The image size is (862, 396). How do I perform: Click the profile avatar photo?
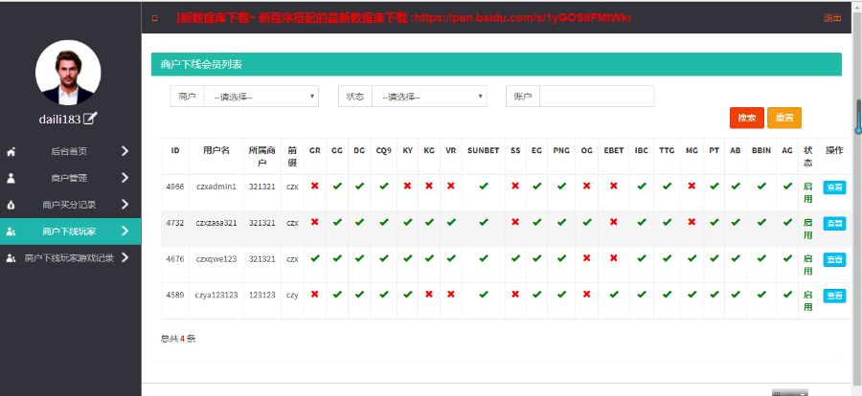(68, 72)
